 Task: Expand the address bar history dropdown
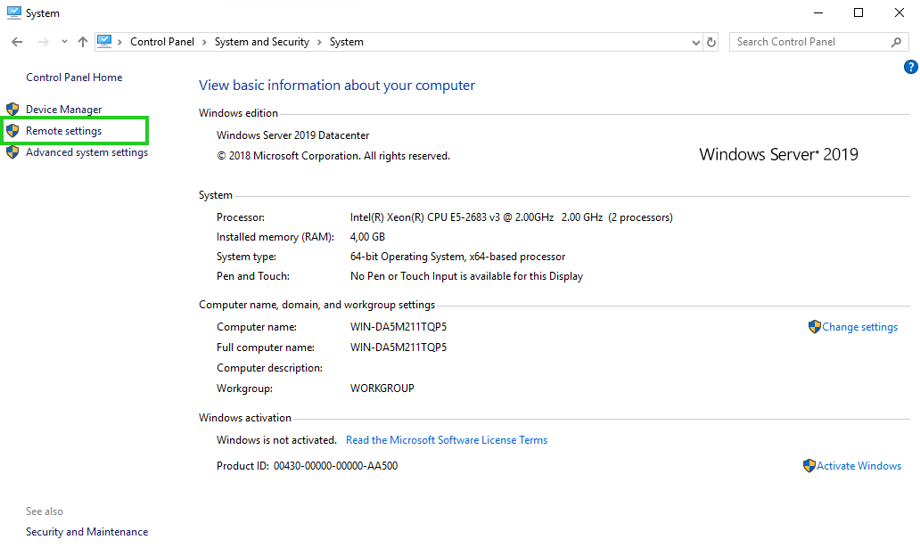pos(696,42)
